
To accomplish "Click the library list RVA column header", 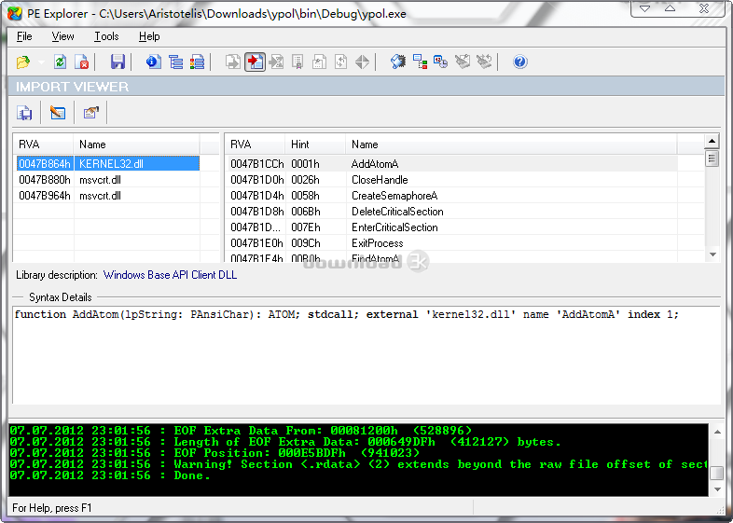I will pyautogui.click(x=44, y=145).
